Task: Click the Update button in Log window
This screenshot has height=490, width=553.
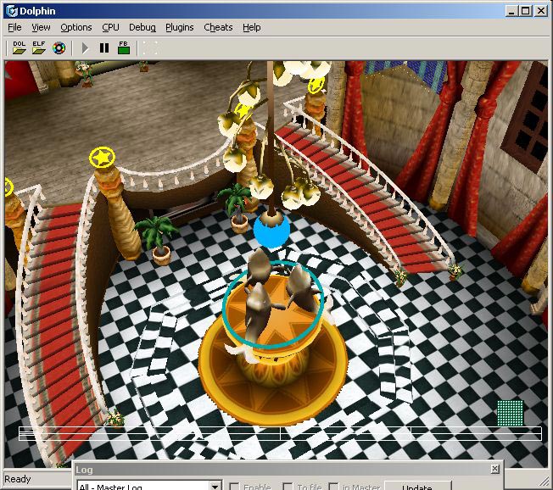Action: point(417,486)
